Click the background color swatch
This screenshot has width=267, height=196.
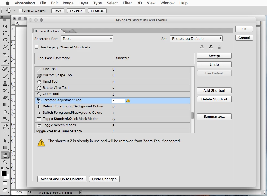(8, 177)
